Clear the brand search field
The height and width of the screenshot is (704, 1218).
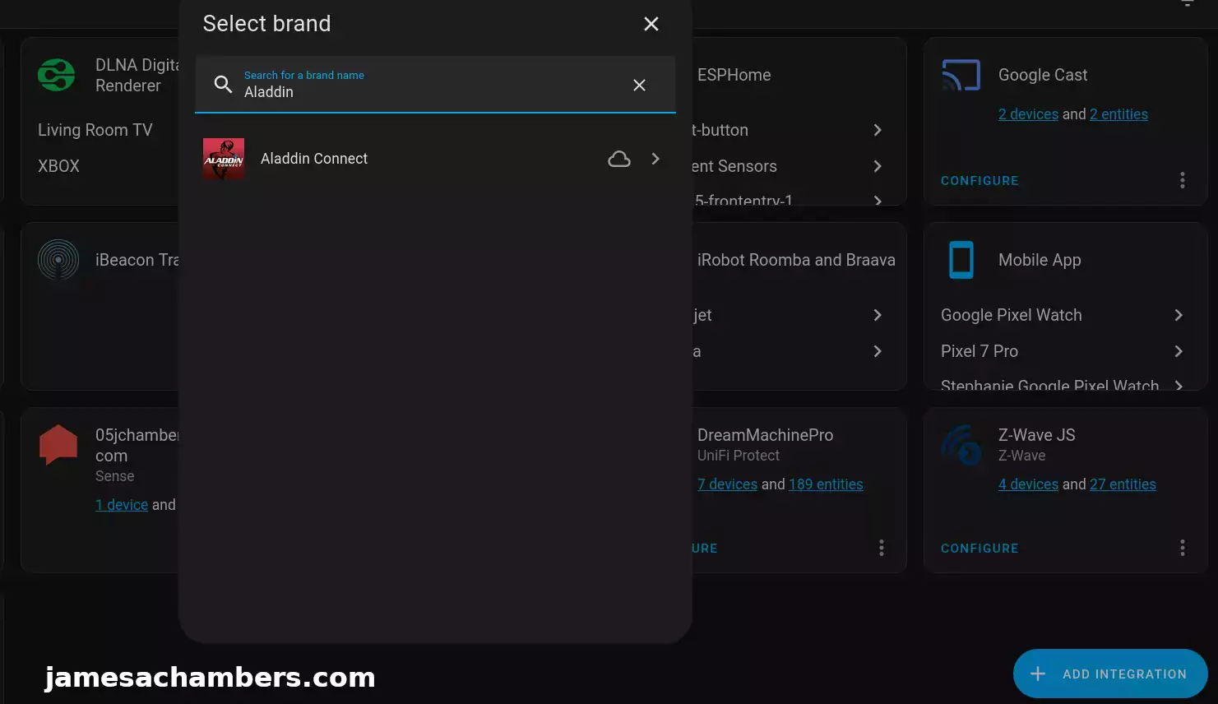point(639,85)
